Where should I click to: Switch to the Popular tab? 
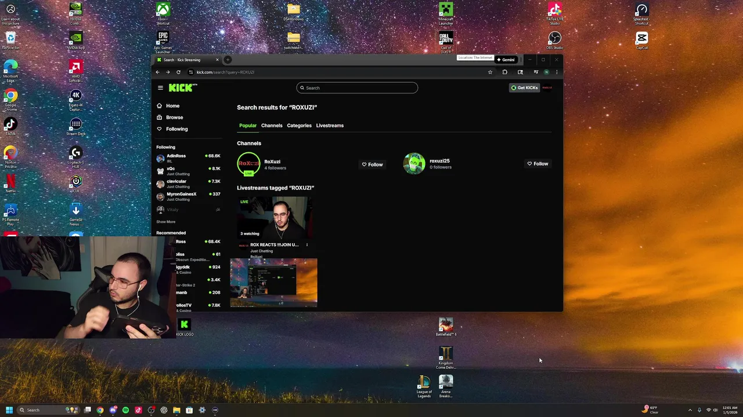click(x=248, y=126)
